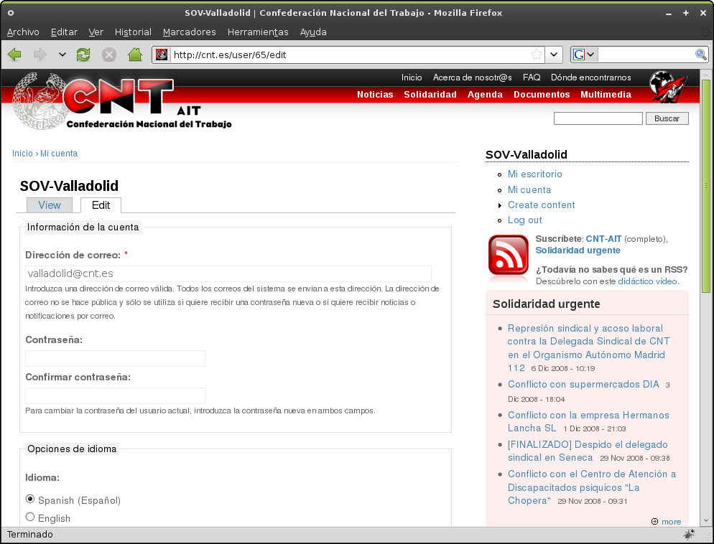Image resolution: width=714 pixels, height=544 pixels.
Task: Open the Documentos navigation link
Action: click(542, 95)
